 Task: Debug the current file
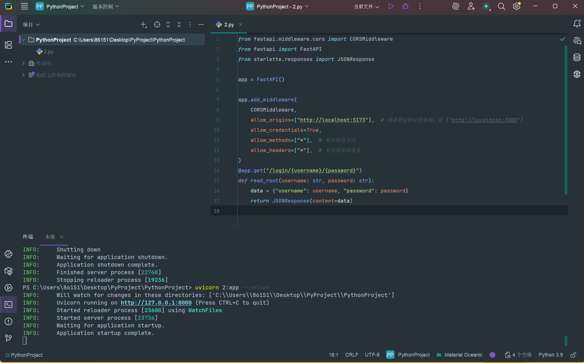(405, 6)
